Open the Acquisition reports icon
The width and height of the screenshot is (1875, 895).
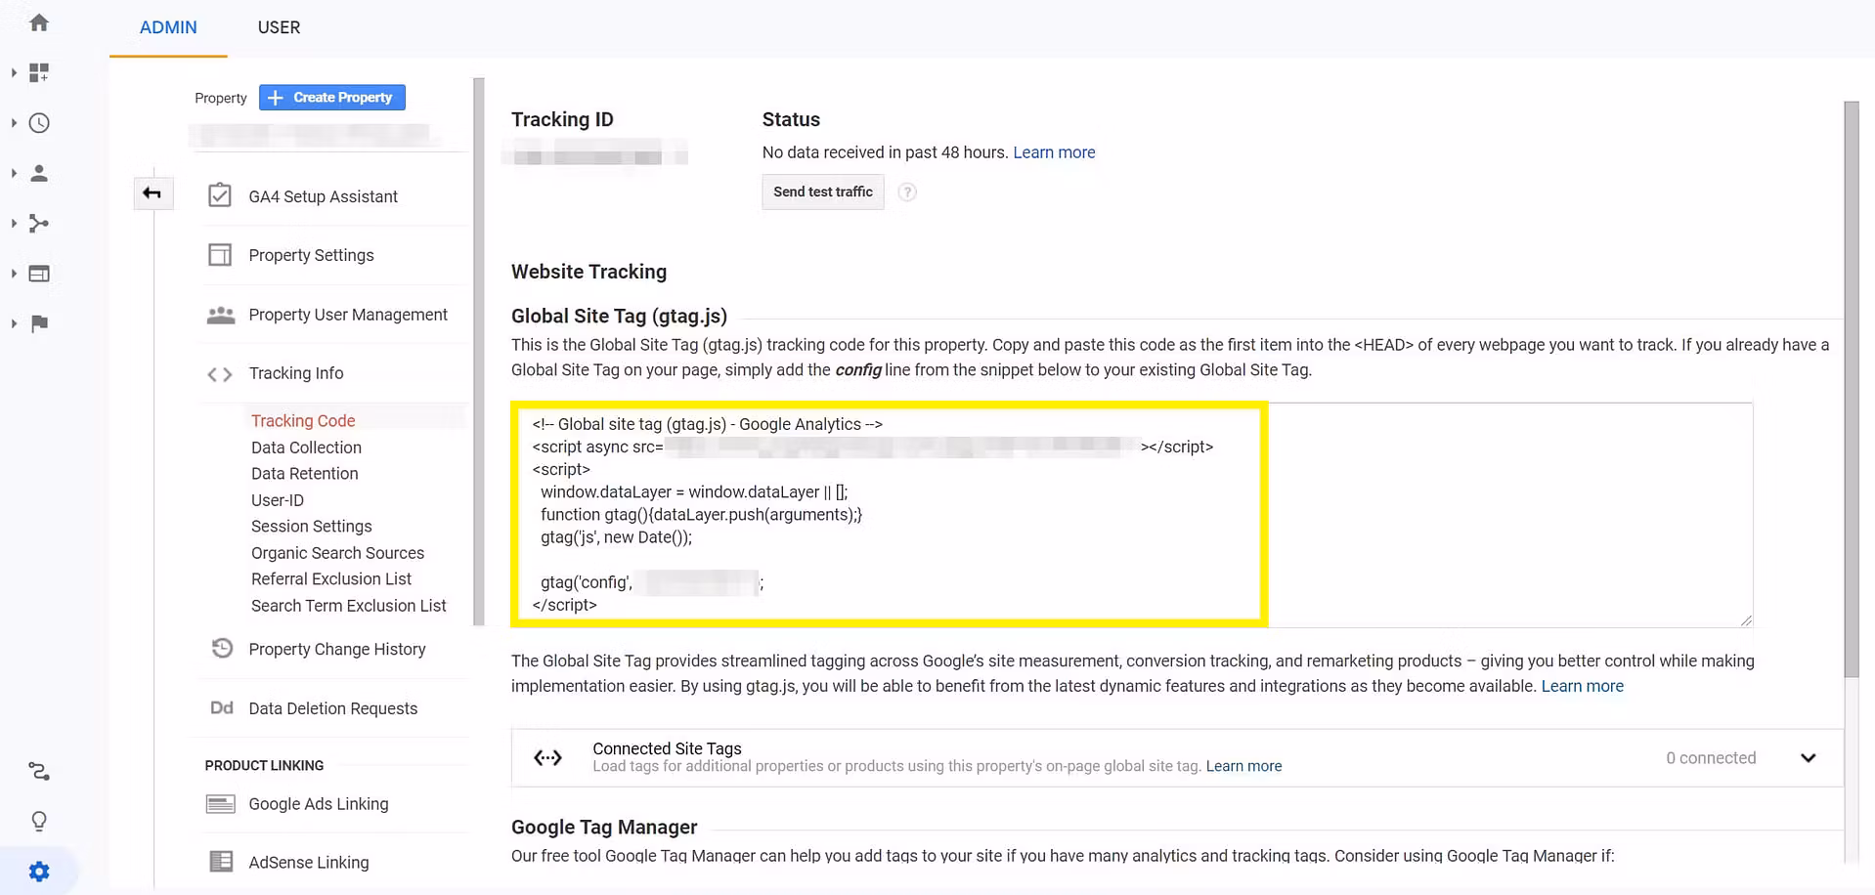(39, 224)
